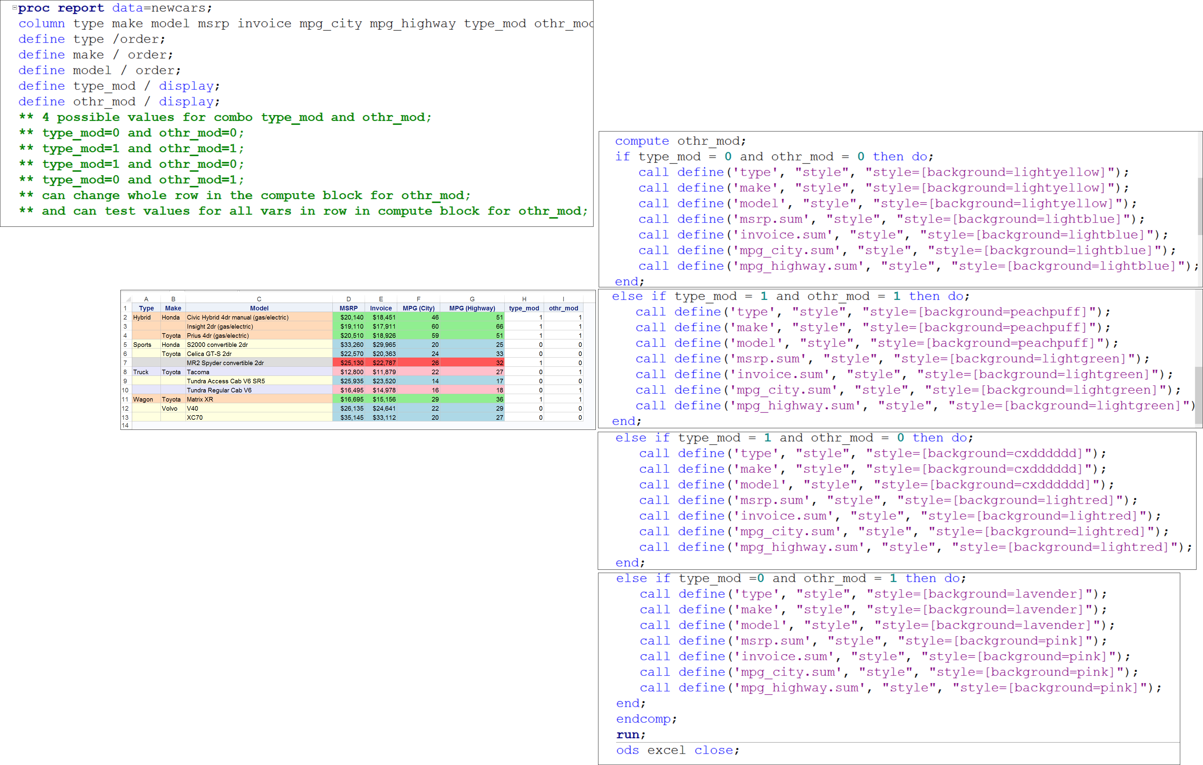The height and width of the screenshot is (765, 1203).
Task: Click the Model header cell
Action: tap(259, 308)
